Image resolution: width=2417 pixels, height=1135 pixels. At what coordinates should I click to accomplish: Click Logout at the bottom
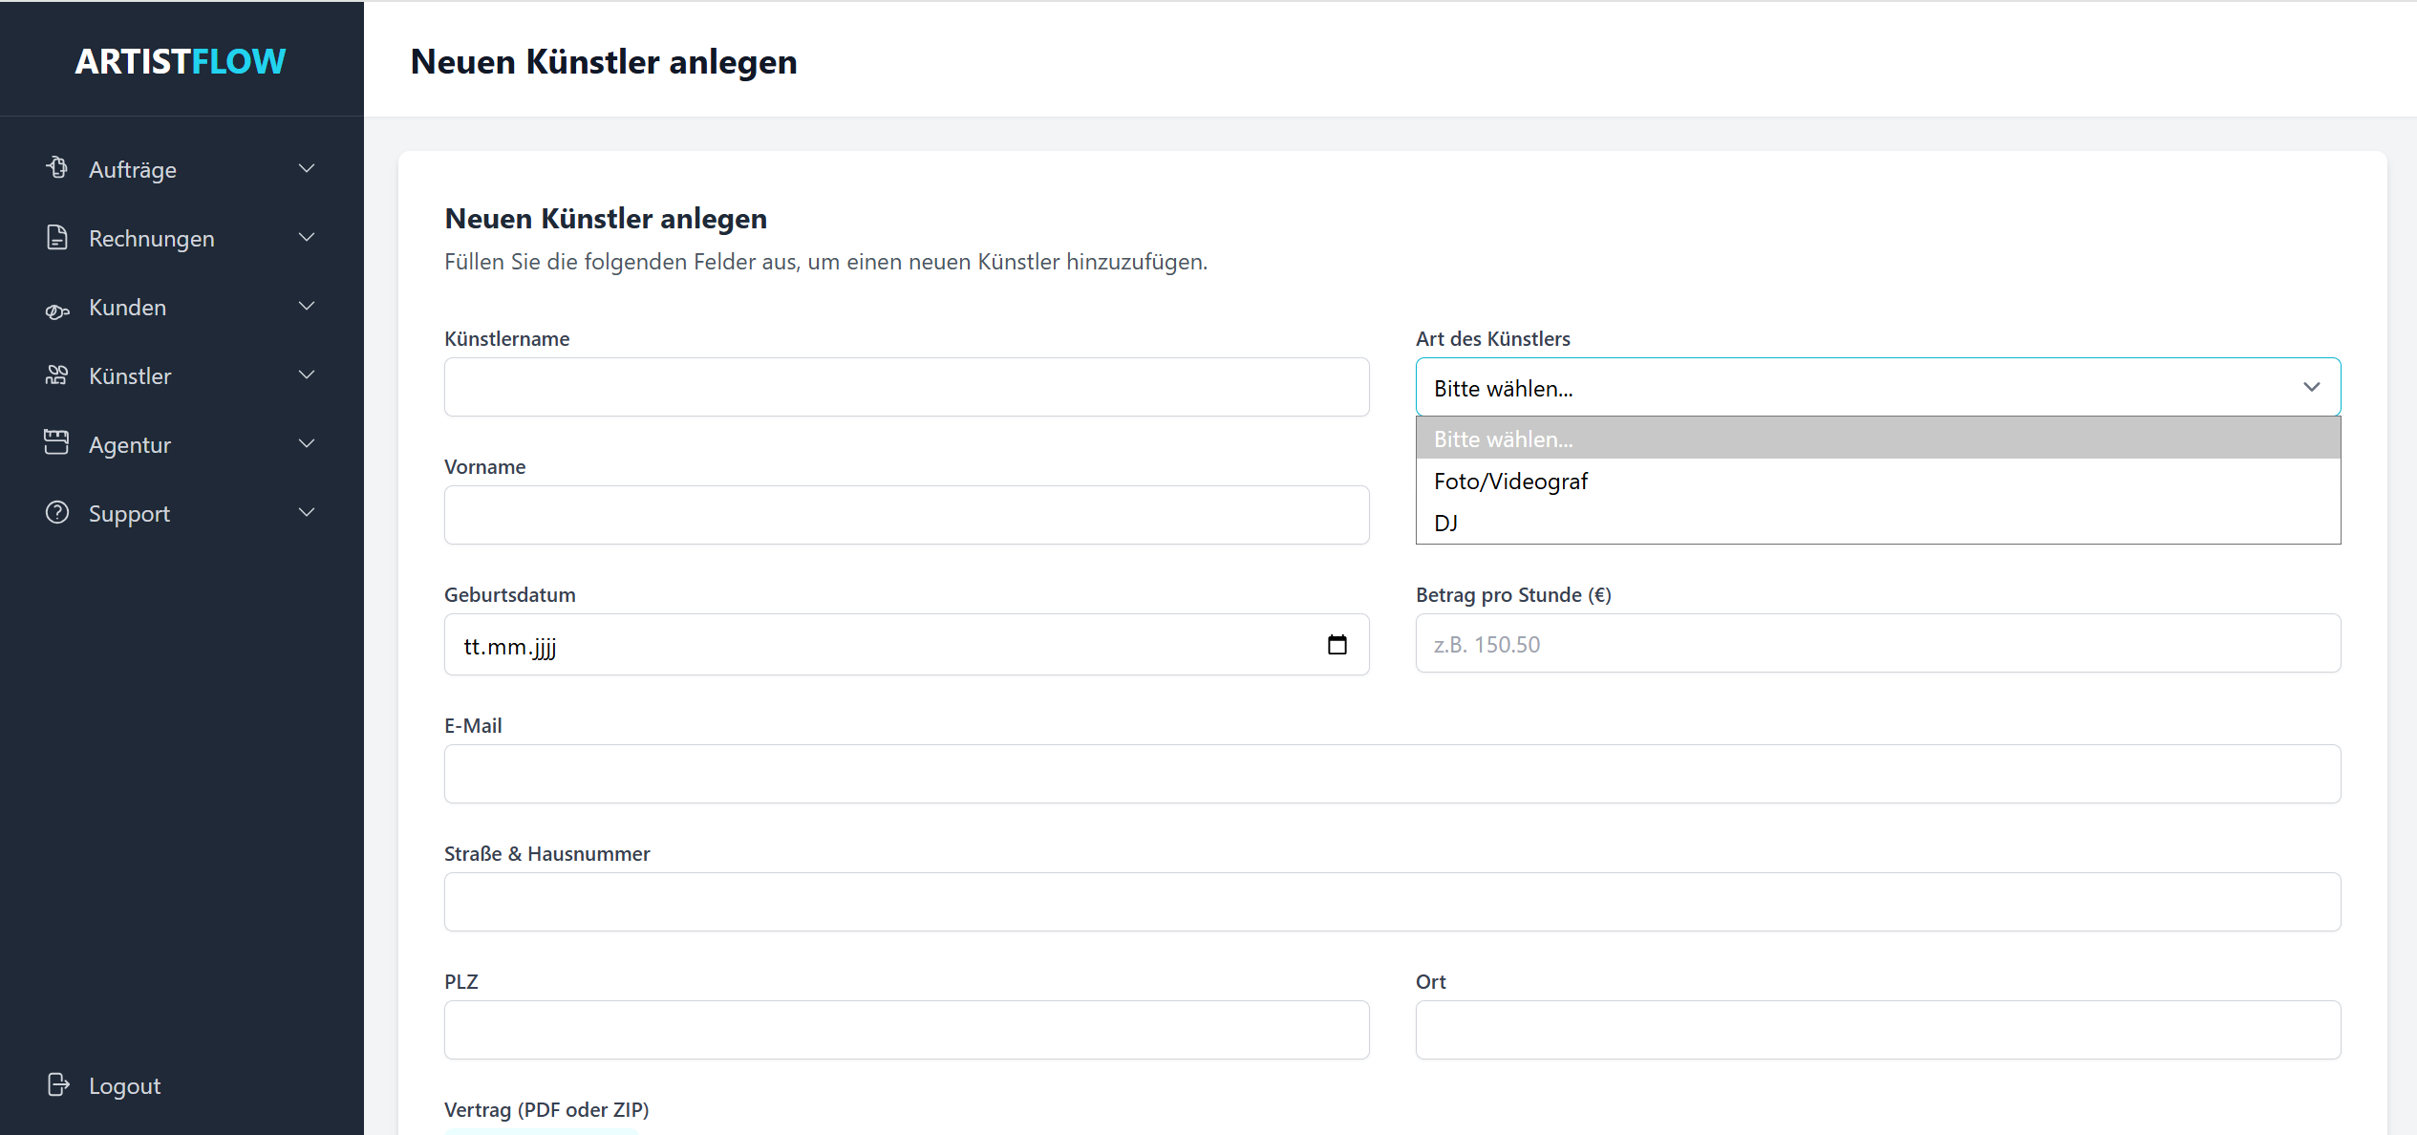124,1084
